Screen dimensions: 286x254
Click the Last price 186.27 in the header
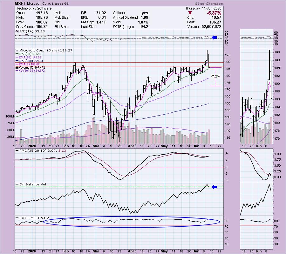tap(215, 22)
